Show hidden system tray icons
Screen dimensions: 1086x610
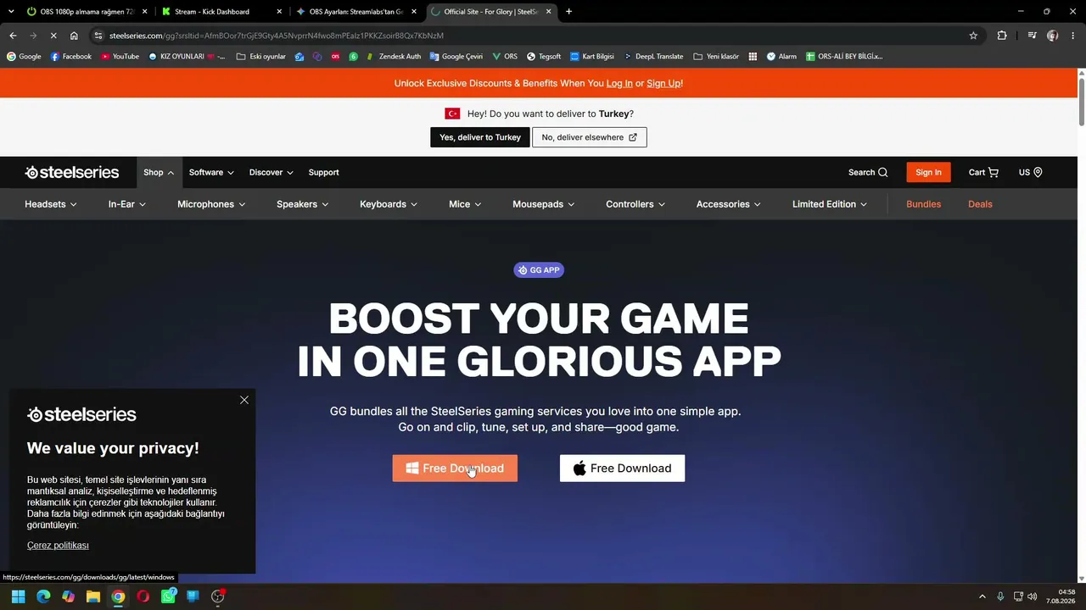tap(982, 596)
